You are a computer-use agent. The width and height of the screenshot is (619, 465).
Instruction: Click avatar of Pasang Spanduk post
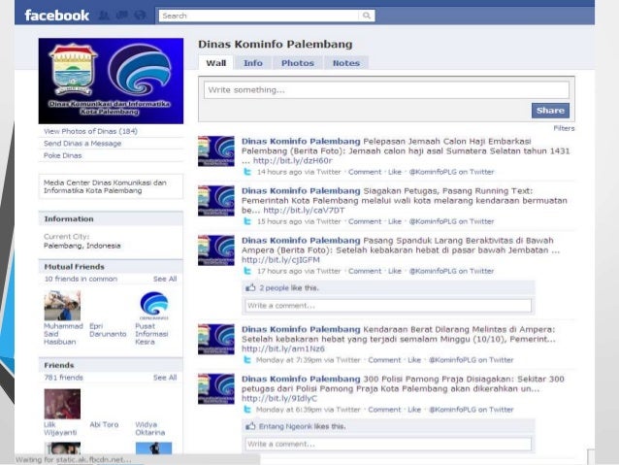coord(216,250)
